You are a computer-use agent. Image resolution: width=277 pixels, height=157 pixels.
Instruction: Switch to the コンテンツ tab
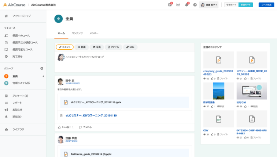pos(77,33)
